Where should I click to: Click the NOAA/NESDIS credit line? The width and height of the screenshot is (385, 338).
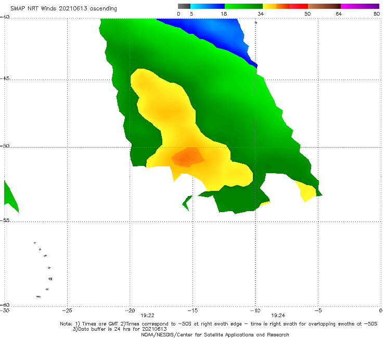tap(215, 335)
